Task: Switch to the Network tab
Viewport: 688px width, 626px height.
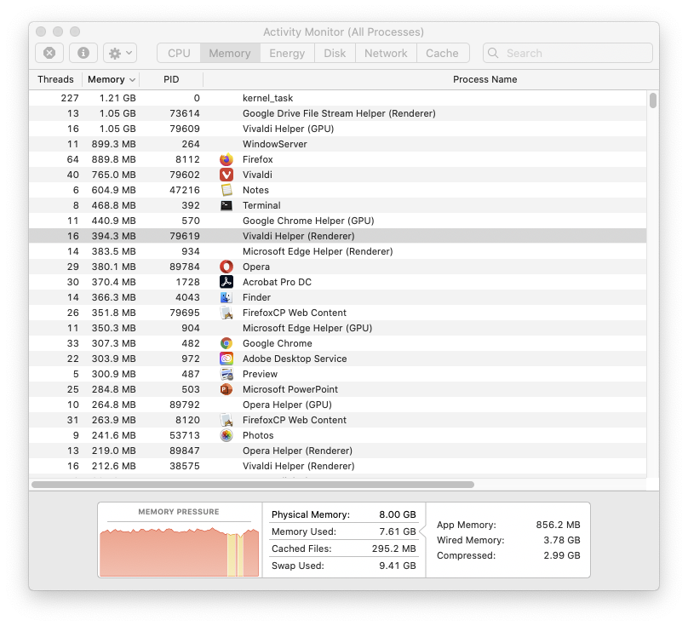Action: tap(386, 53)
